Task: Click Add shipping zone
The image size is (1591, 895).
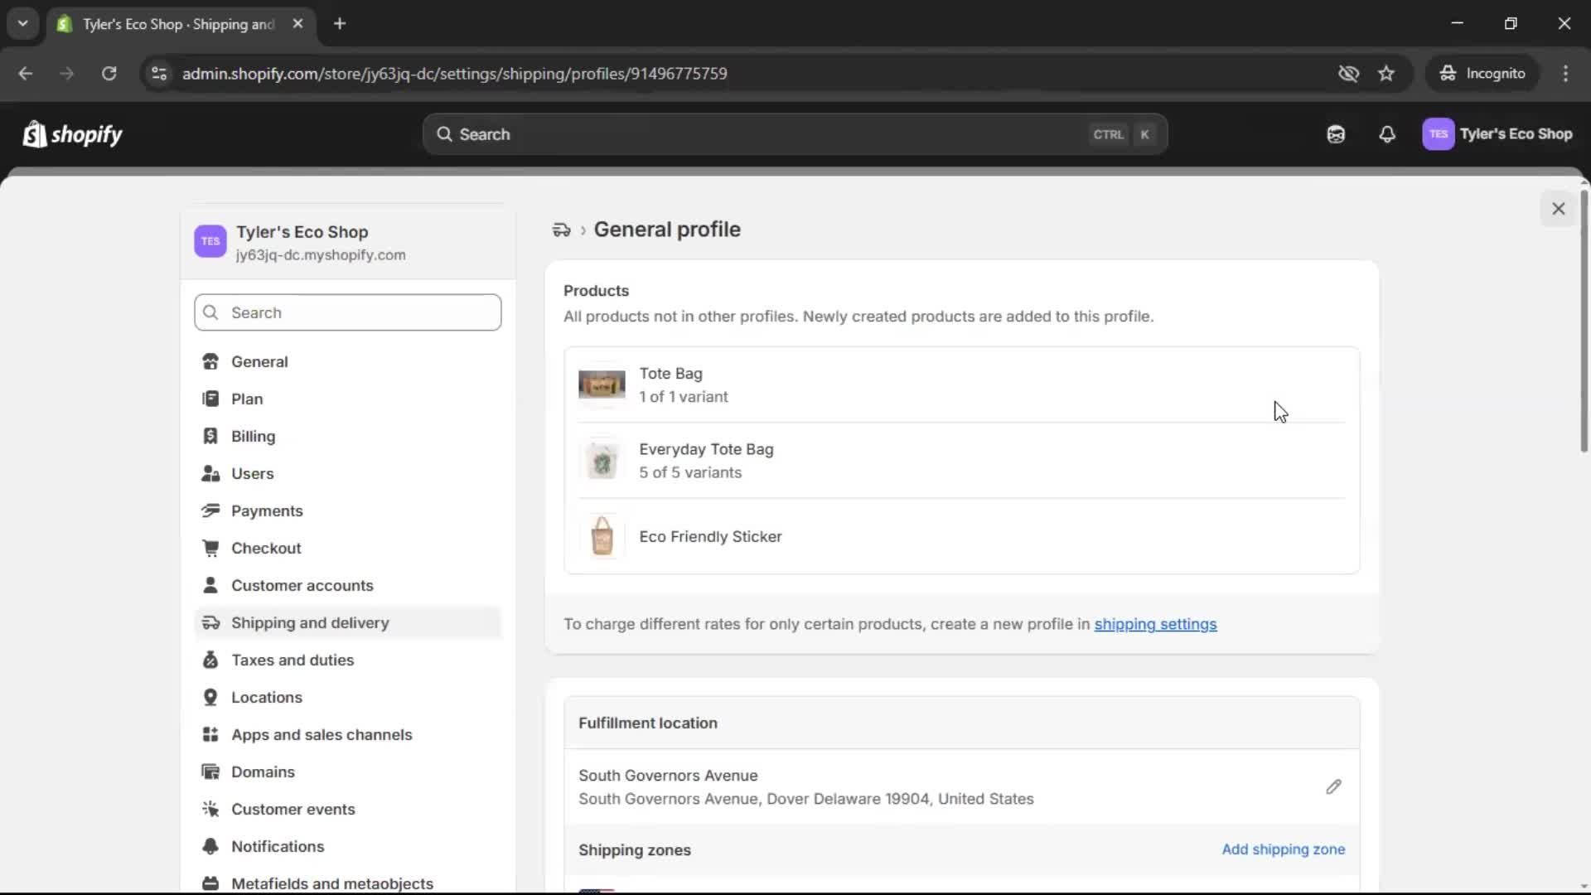Action: [1284, 849]
